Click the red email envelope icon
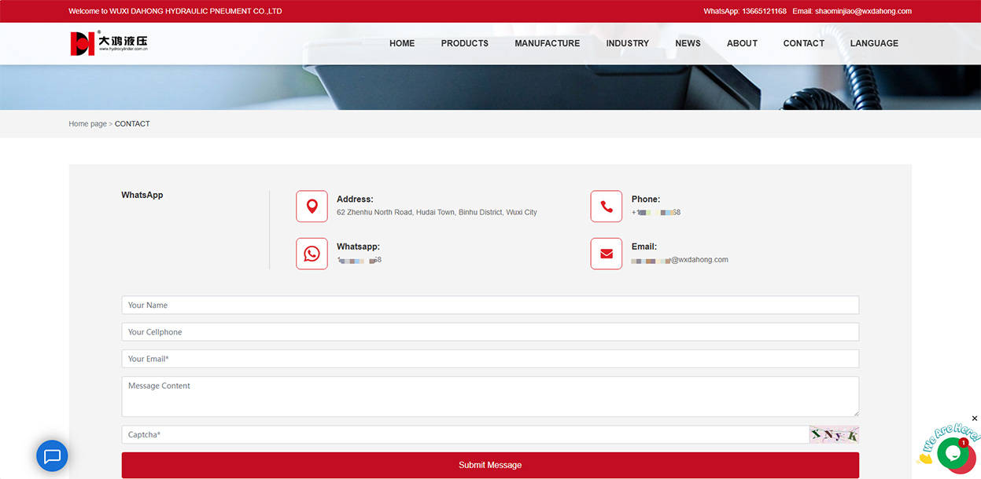 (x=606, y=254)
